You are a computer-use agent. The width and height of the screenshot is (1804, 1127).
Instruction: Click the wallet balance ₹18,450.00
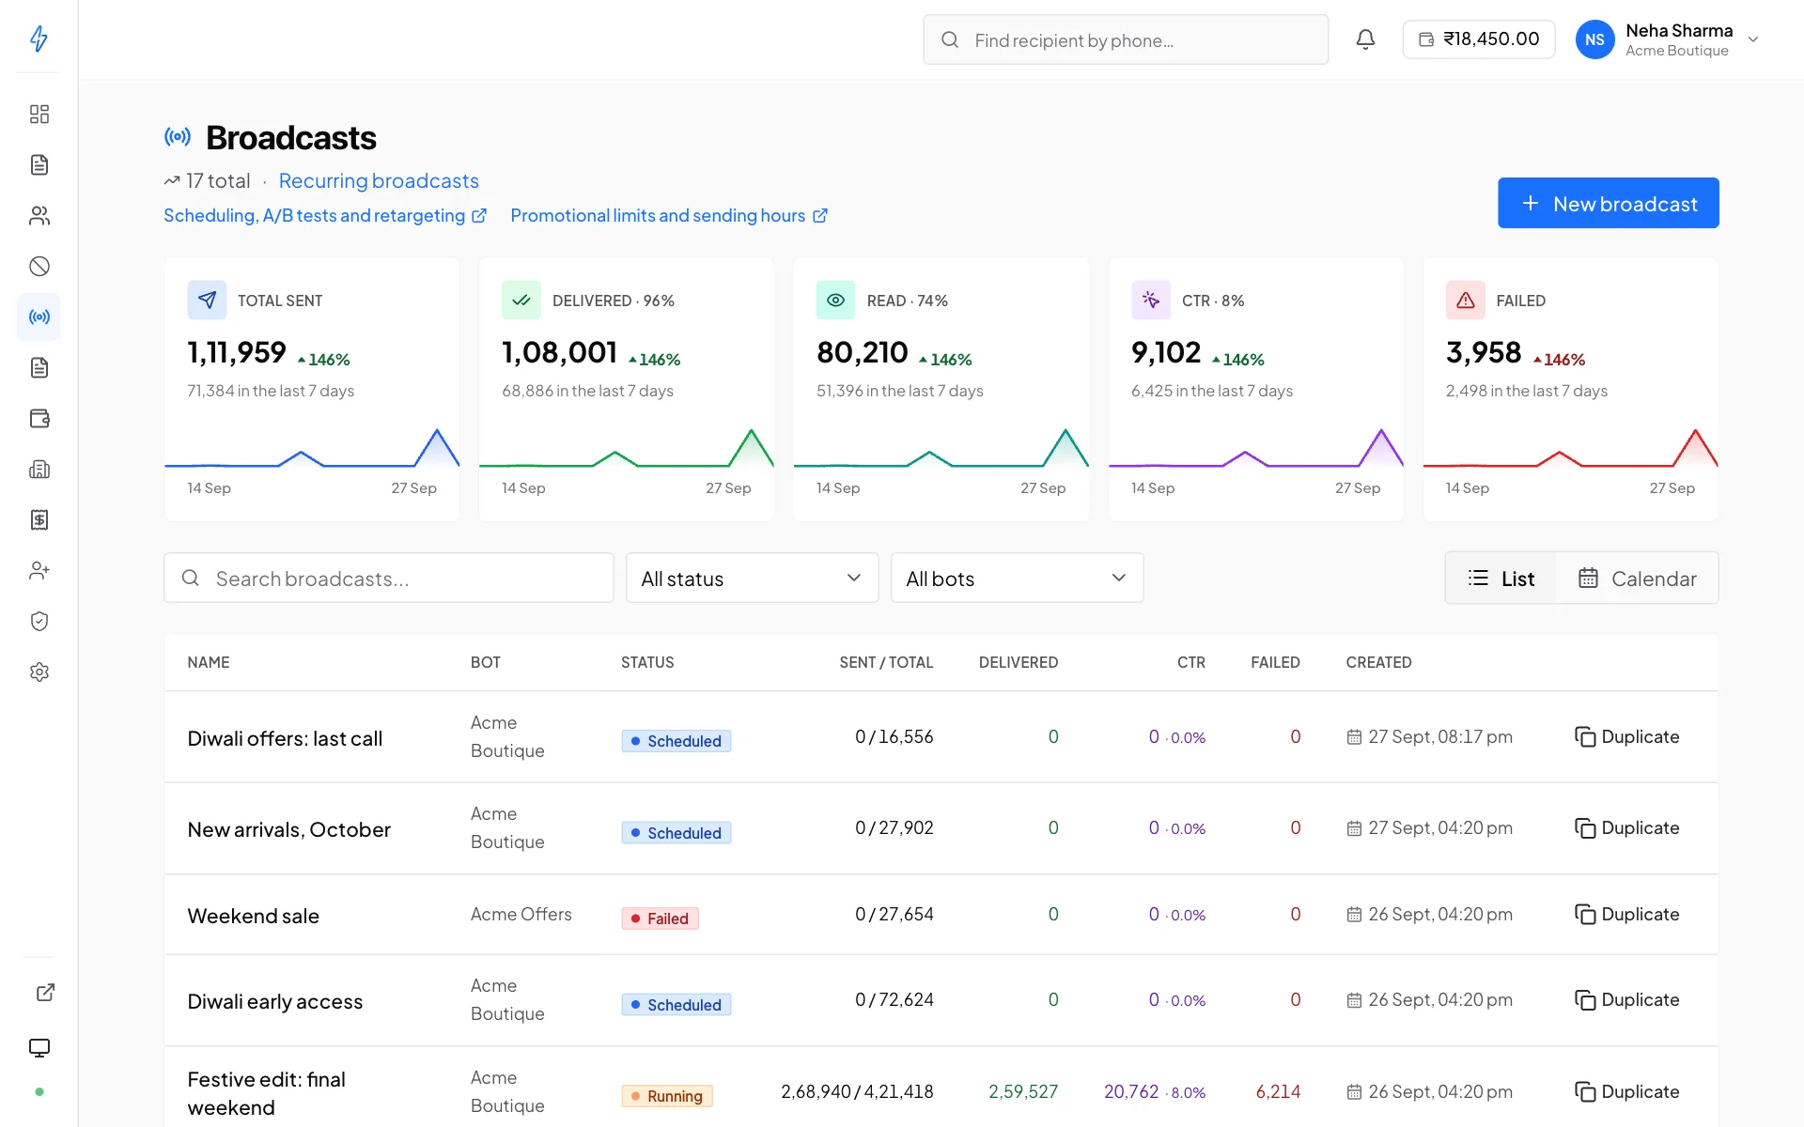(1479, 39)
